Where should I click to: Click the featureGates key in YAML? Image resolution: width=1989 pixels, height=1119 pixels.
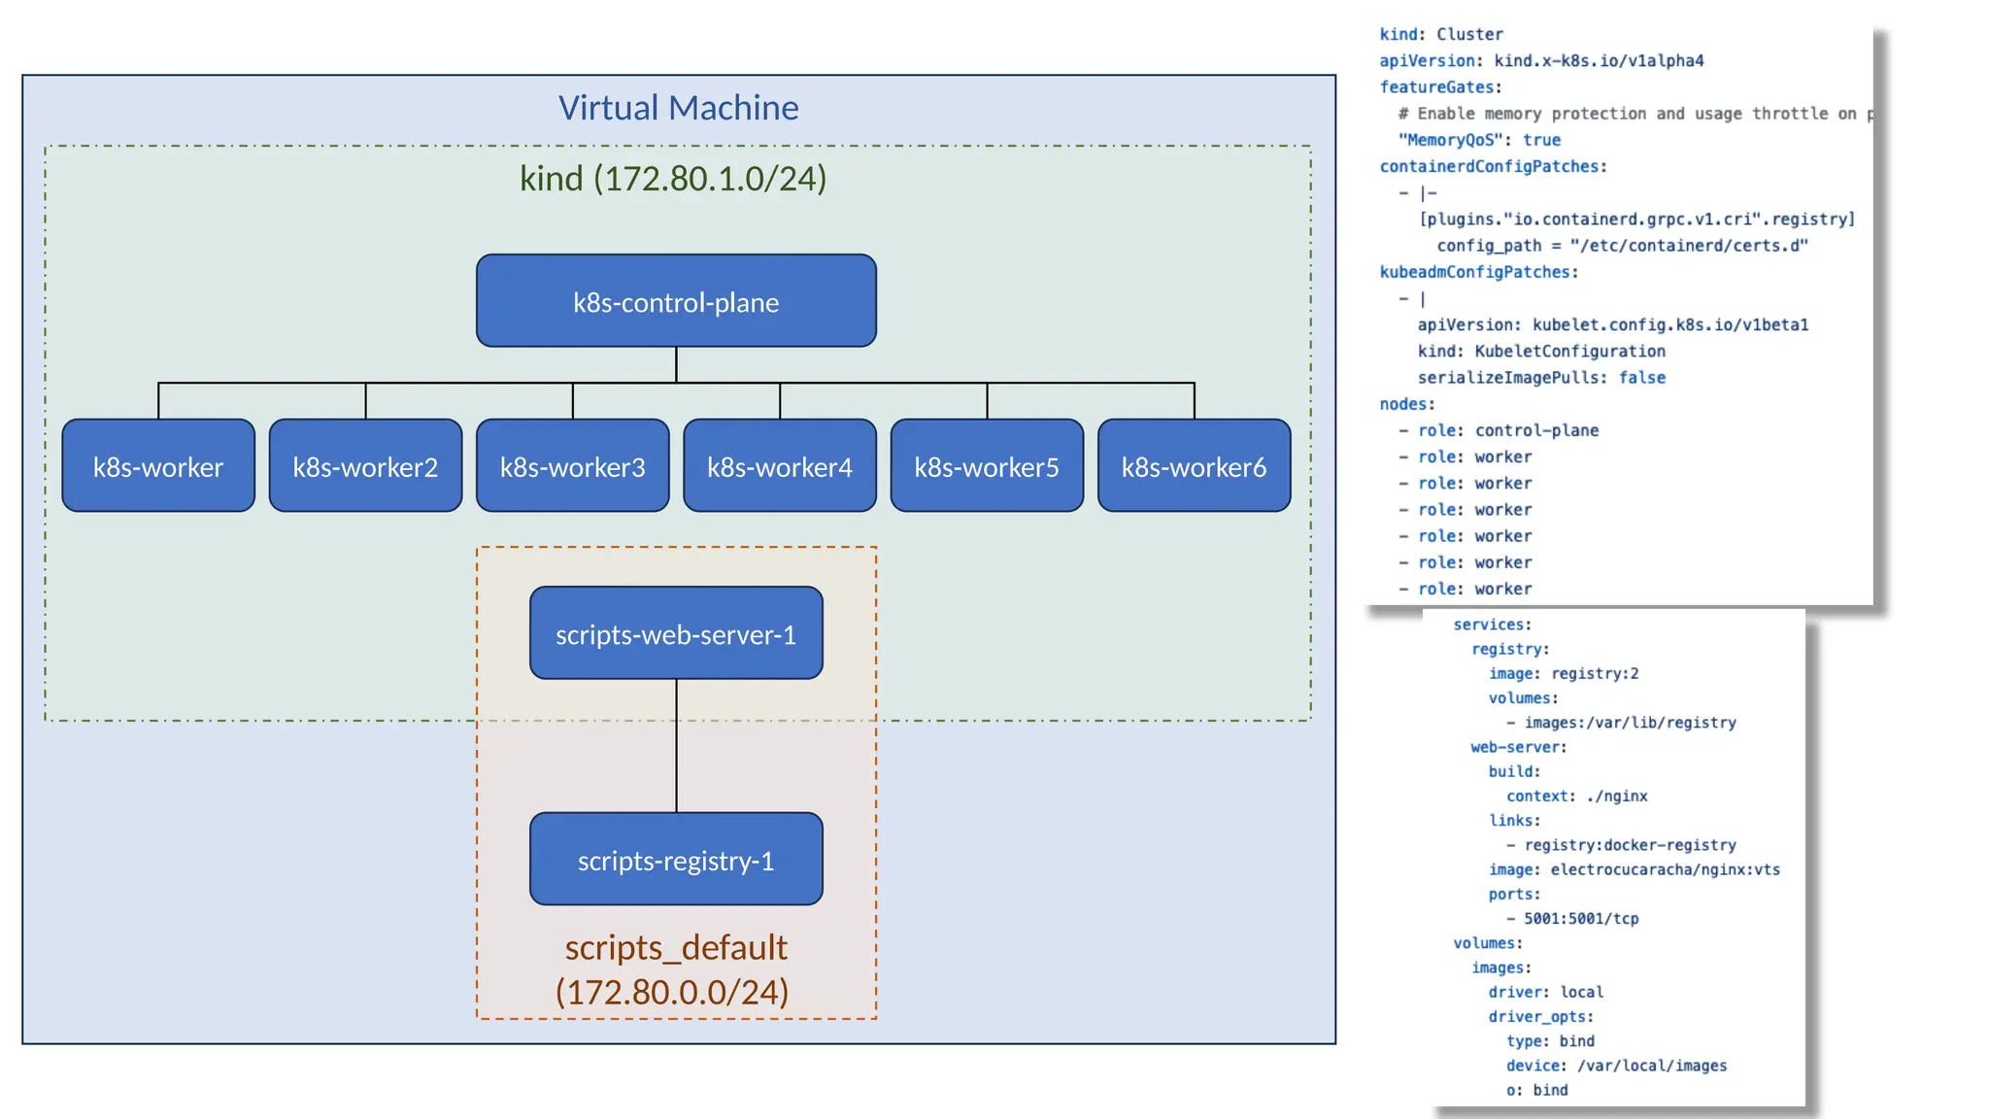pos(1439,87)
